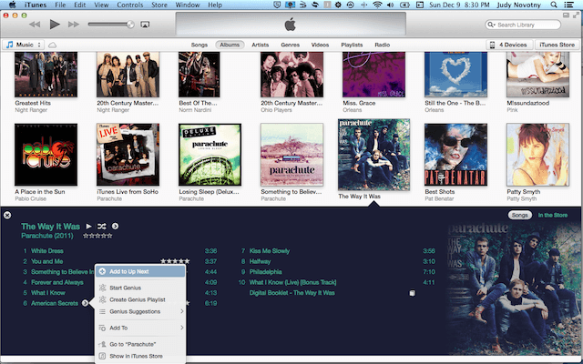This screenshot has width=583, height=364.
Task: Switch to mini player icon
Action: click(x=566, y=15)
